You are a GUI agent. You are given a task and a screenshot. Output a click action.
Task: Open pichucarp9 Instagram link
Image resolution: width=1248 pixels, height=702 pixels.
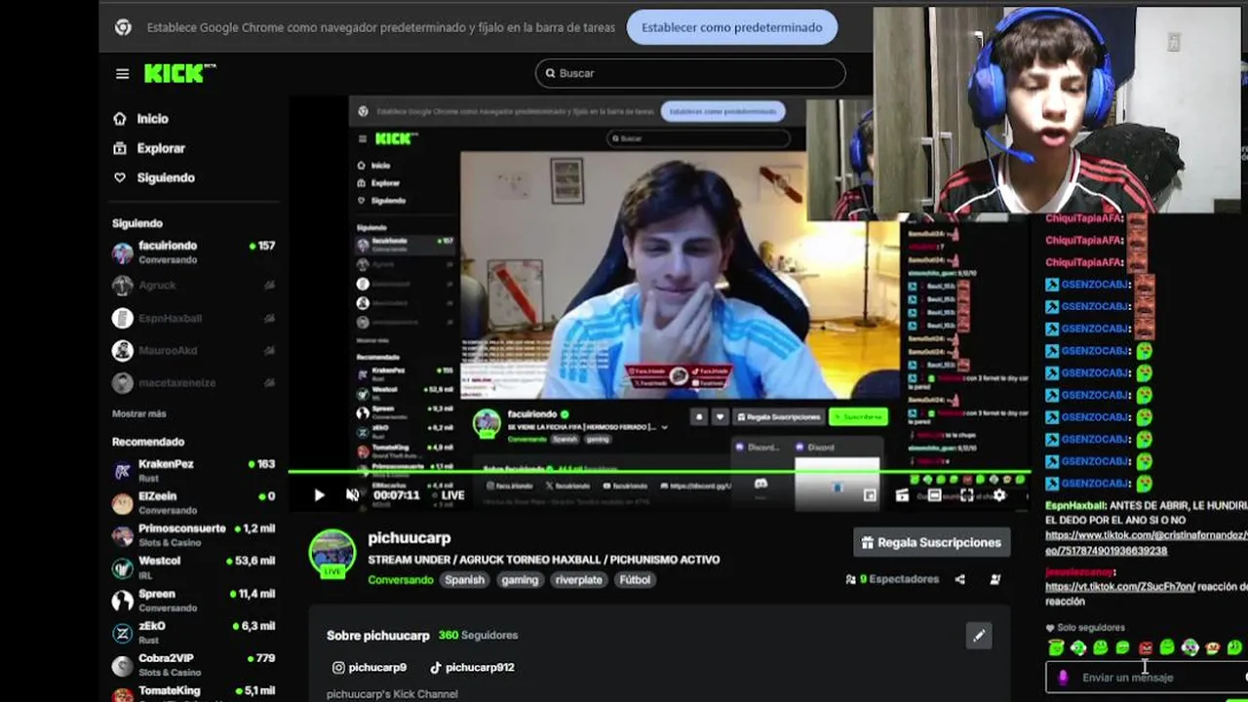coord(370,668)
